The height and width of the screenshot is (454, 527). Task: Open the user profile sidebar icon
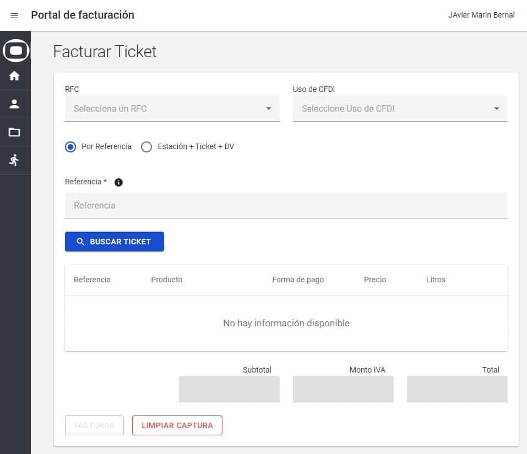[14, 104]
